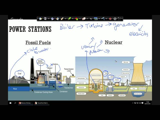Click the Fossil Fuels heading
Image resolution: width=160 pixels, height=120 pixels.
coord(38,42)
